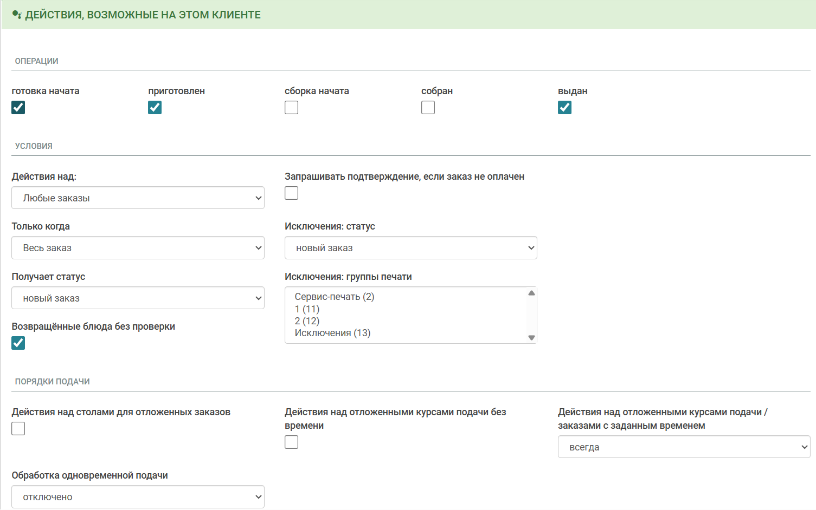The image size is (816, 510).
Task: Open the 'Получает статус' select box
Action: 138,298
